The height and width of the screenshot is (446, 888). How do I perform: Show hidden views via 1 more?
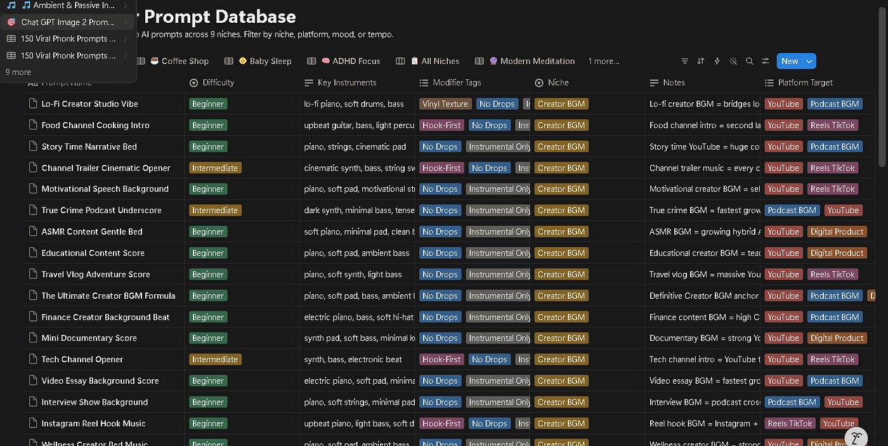[603, 61]
